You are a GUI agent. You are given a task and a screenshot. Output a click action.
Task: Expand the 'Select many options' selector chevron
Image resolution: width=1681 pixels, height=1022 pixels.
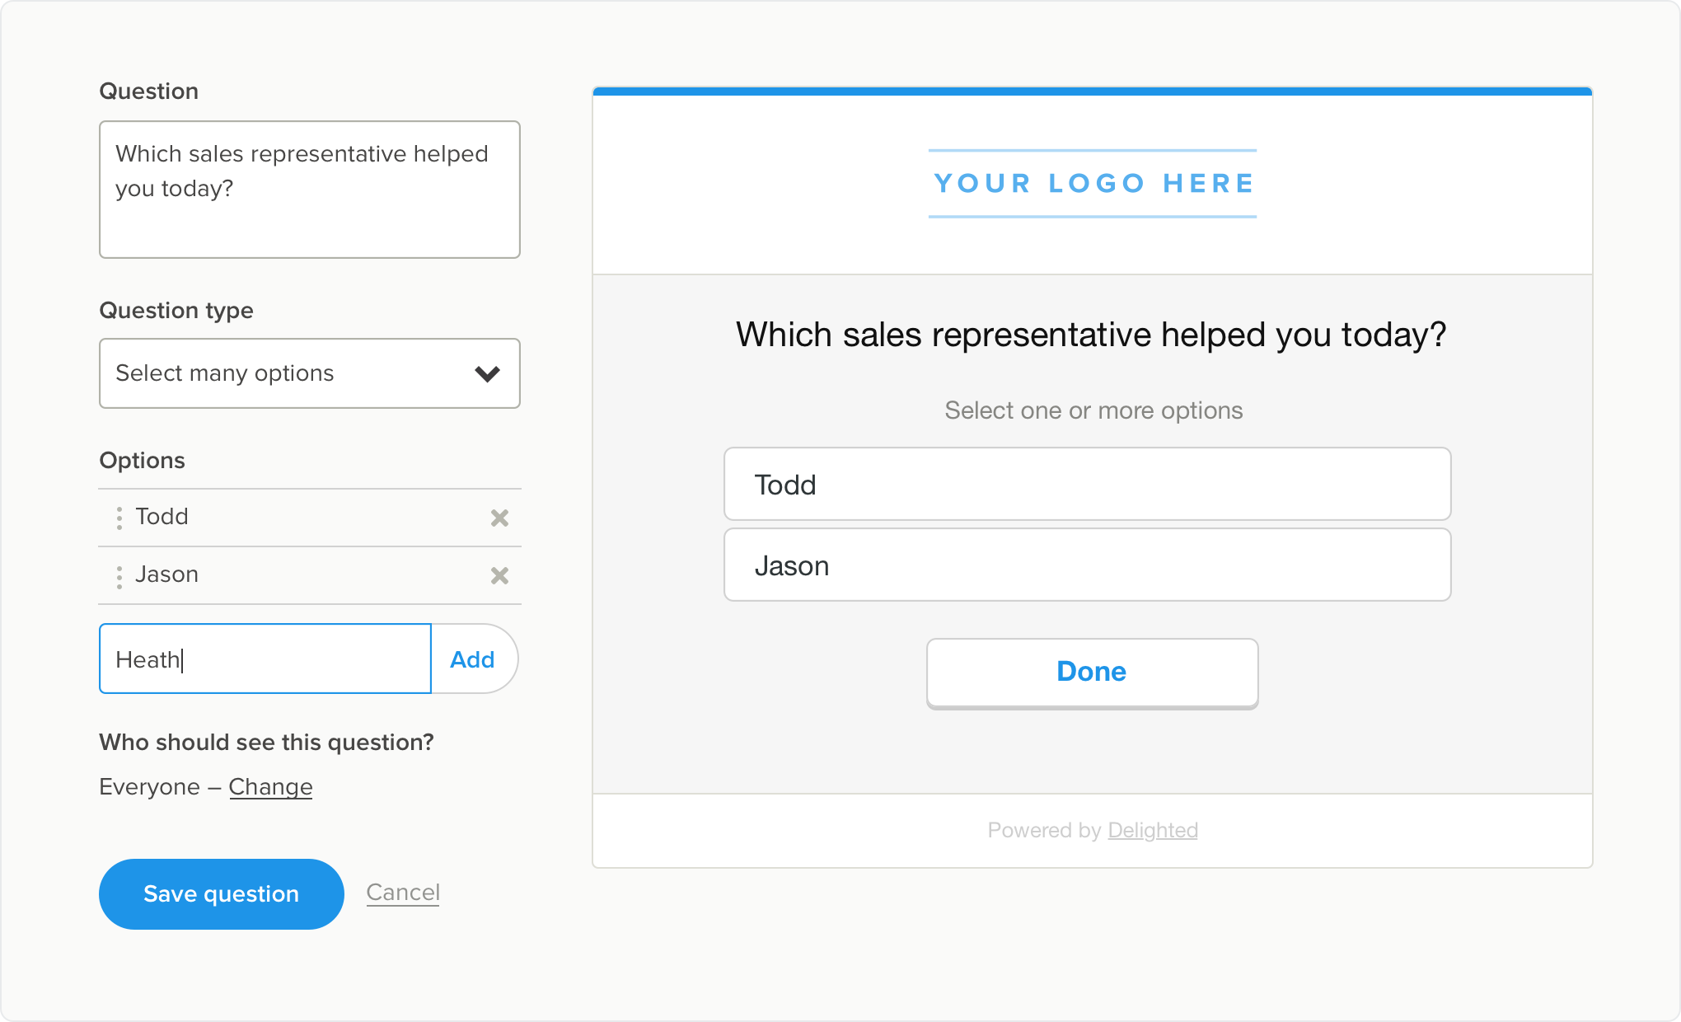tap(486, 373)
